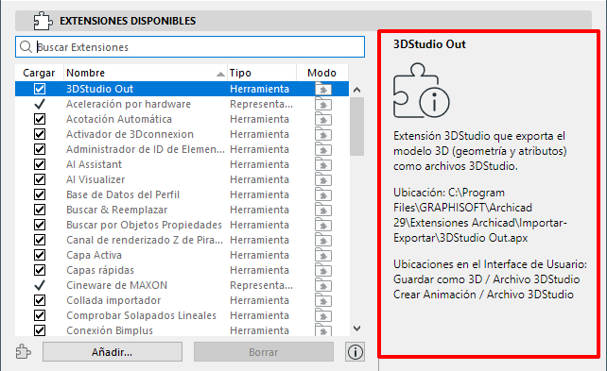The width and height of the screenshot is (607, 371).
Task: Click the Añadir... button
Action: [113, 352]
